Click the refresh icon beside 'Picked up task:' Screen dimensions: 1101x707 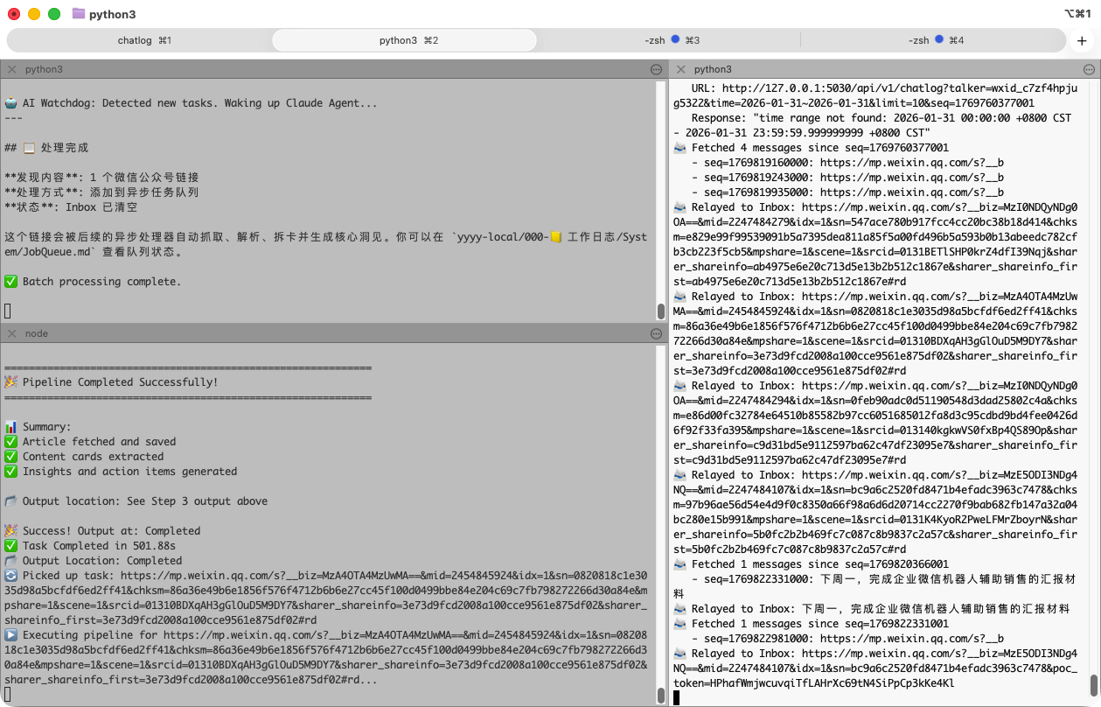click(x=10, y=576)
